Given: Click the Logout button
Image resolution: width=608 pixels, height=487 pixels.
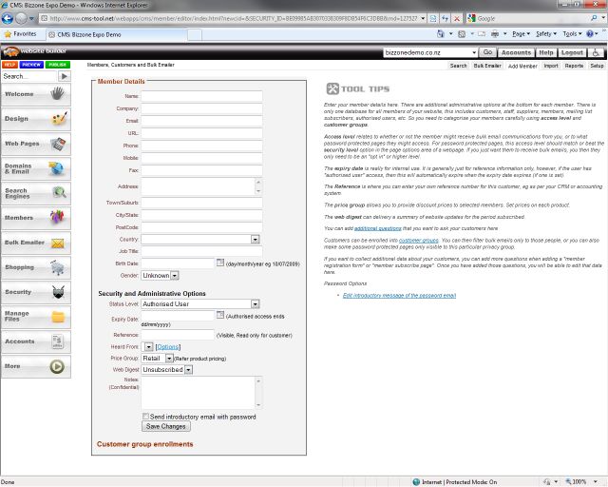Looking at the screenshot, I should [572, 53].
